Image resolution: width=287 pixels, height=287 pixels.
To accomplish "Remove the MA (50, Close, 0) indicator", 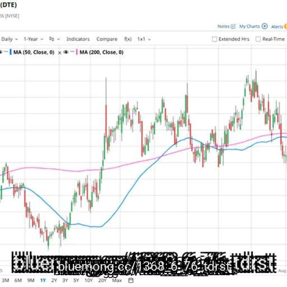I will (59, 53).
